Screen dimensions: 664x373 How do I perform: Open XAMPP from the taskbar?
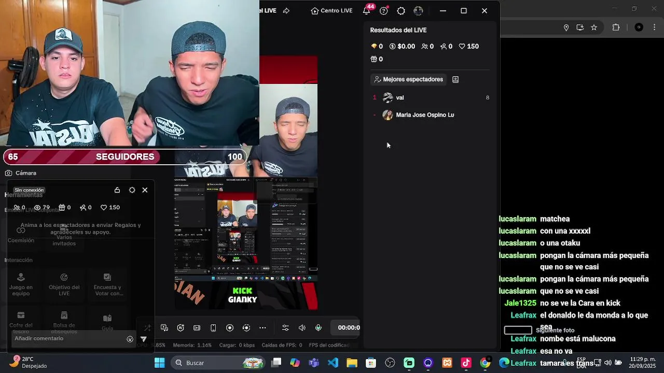click(447, 363)
